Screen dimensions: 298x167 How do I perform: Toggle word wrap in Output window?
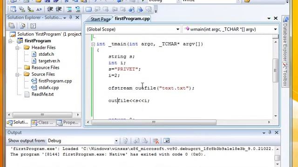[x=167, y=141]
